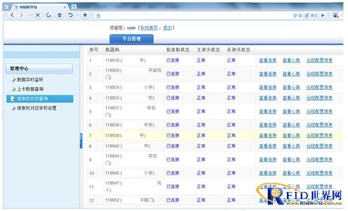
Task: Open the browser home page icon
Action: (59, 15)
